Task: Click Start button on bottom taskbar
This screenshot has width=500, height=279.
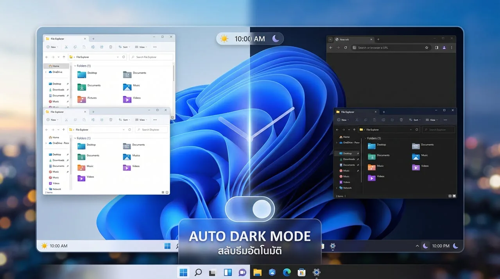Action: tap(183, 272)
